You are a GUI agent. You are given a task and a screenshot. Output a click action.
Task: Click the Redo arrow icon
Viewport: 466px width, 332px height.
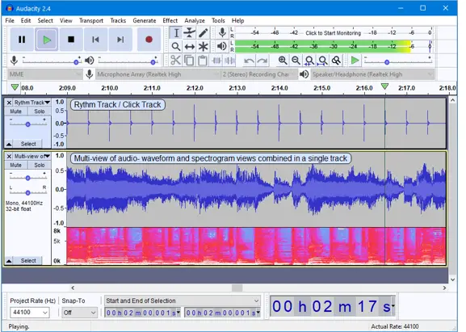[x=262, y=61]
